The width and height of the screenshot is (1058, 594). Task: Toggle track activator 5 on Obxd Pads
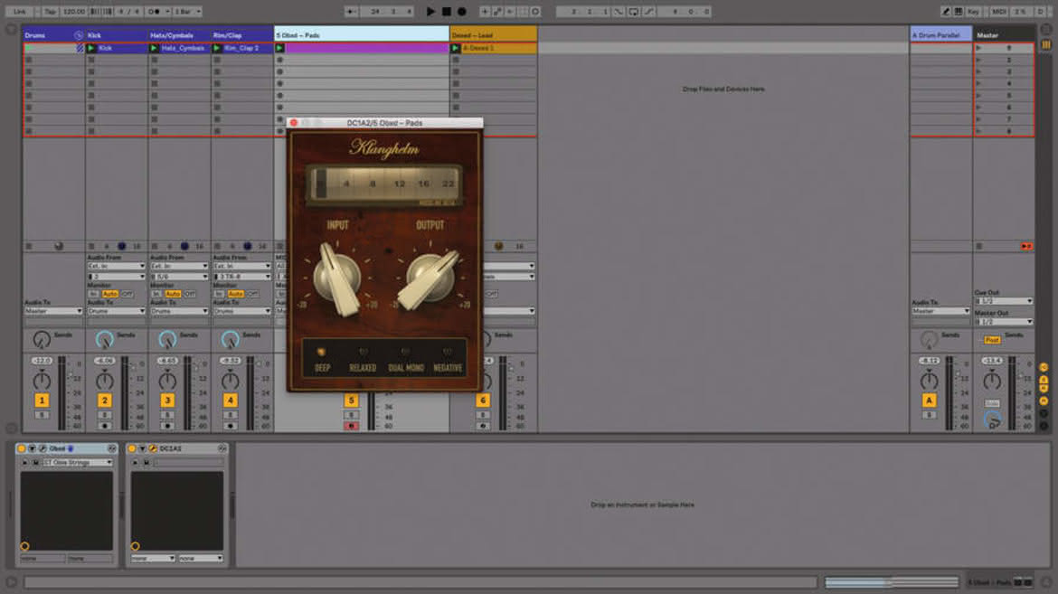pos(351,401)
